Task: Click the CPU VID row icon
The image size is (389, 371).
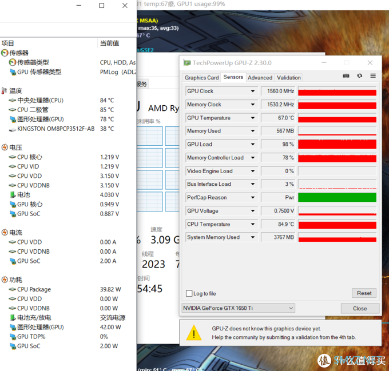Action: [13, 166]
